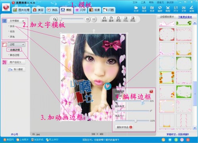This screenshot has width=198, height=143.
Task: Click the 撤销 undo icon
Action: coord(104,19)
